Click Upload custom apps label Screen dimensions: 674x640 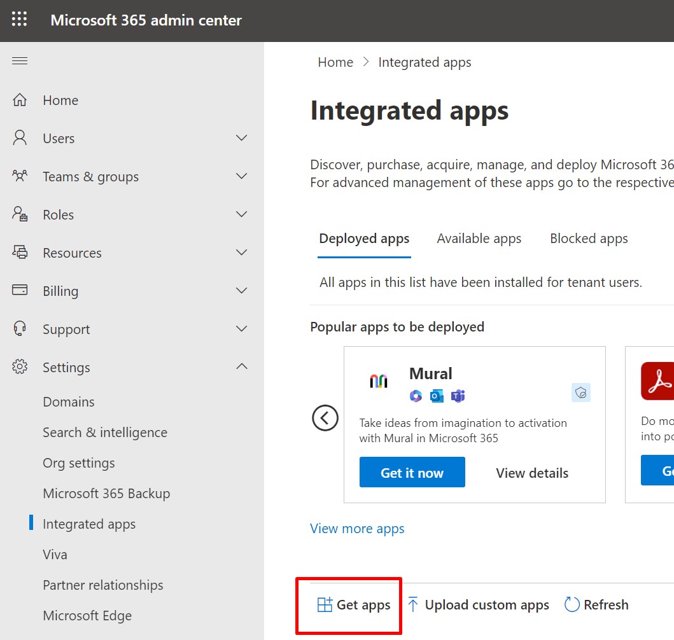tap(487, 605)
